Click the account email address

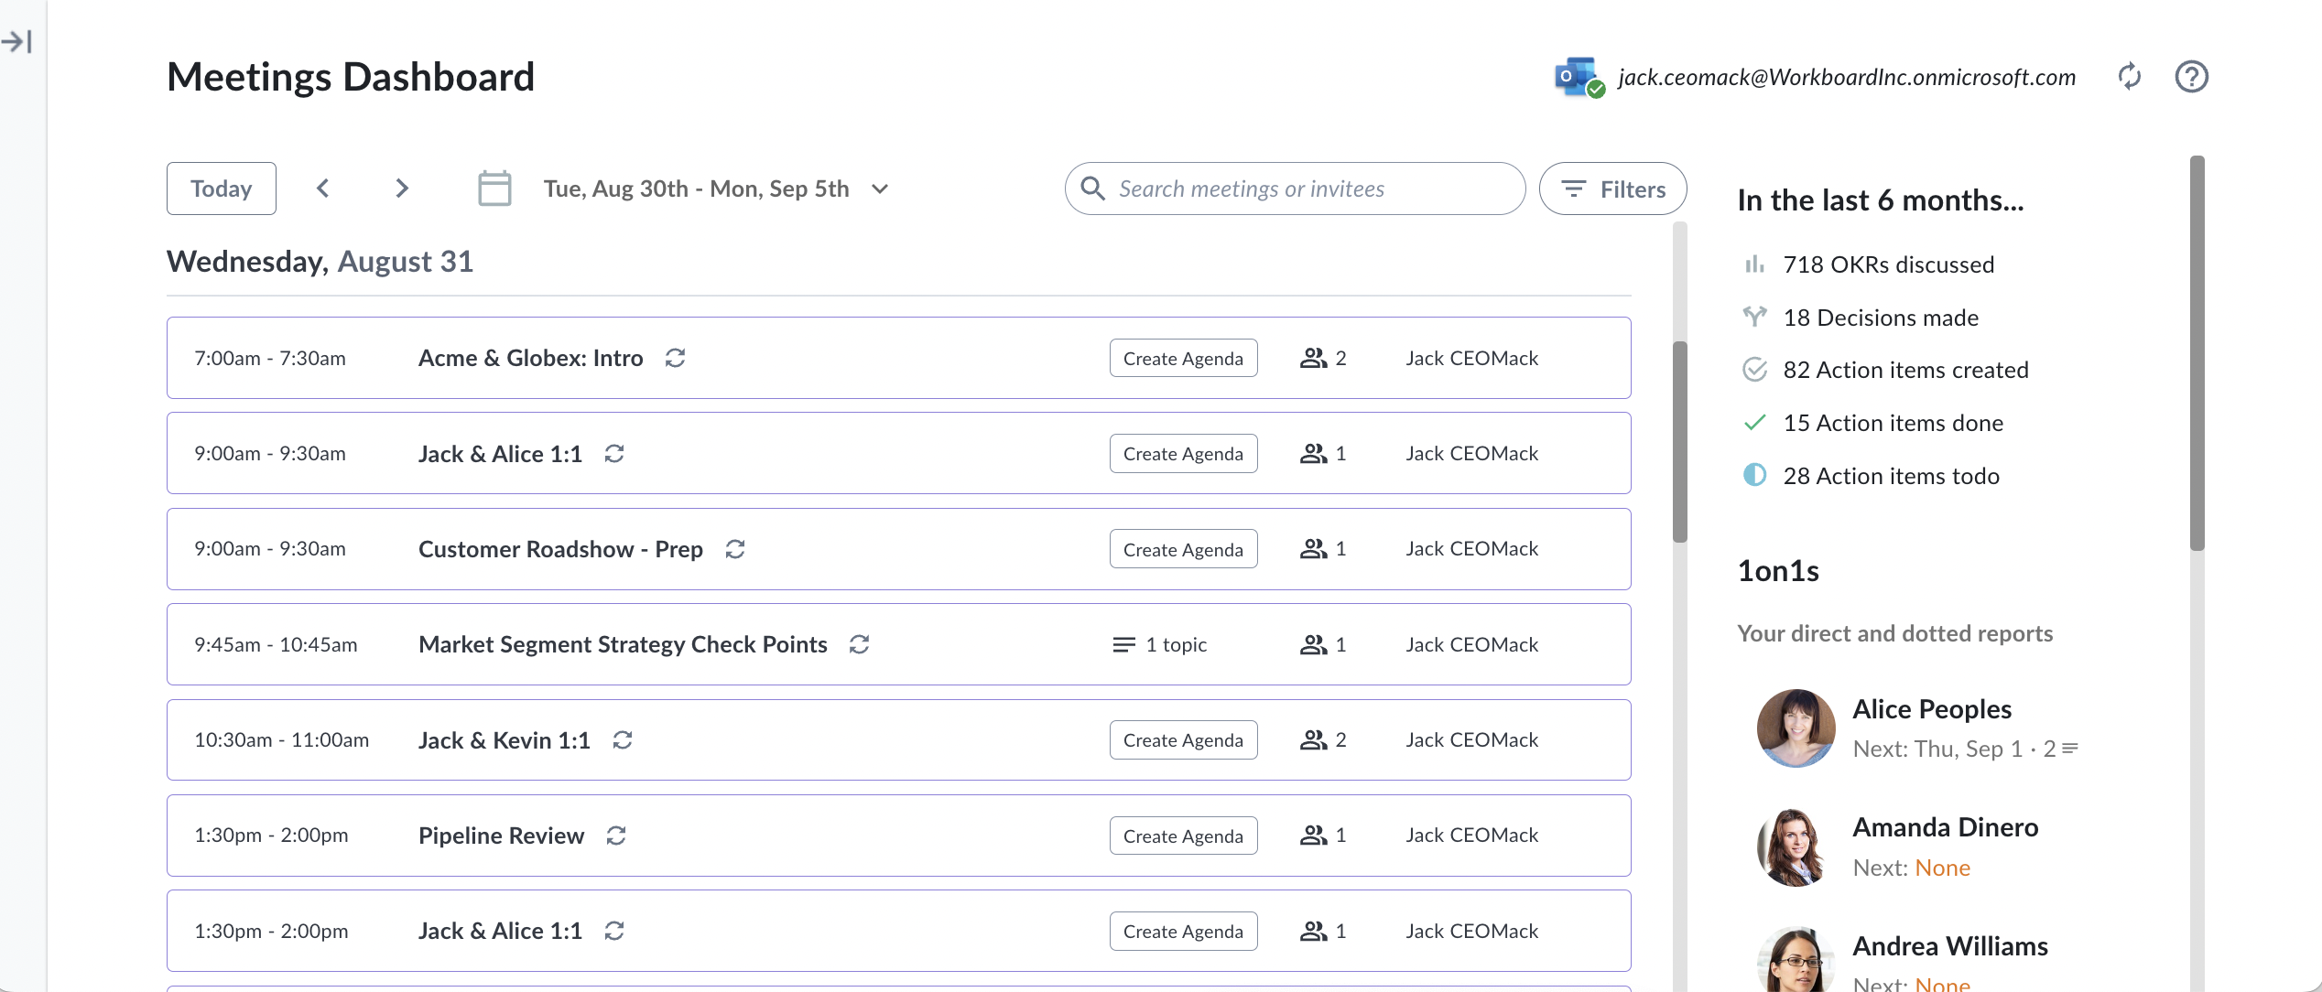pos(1847,77)
